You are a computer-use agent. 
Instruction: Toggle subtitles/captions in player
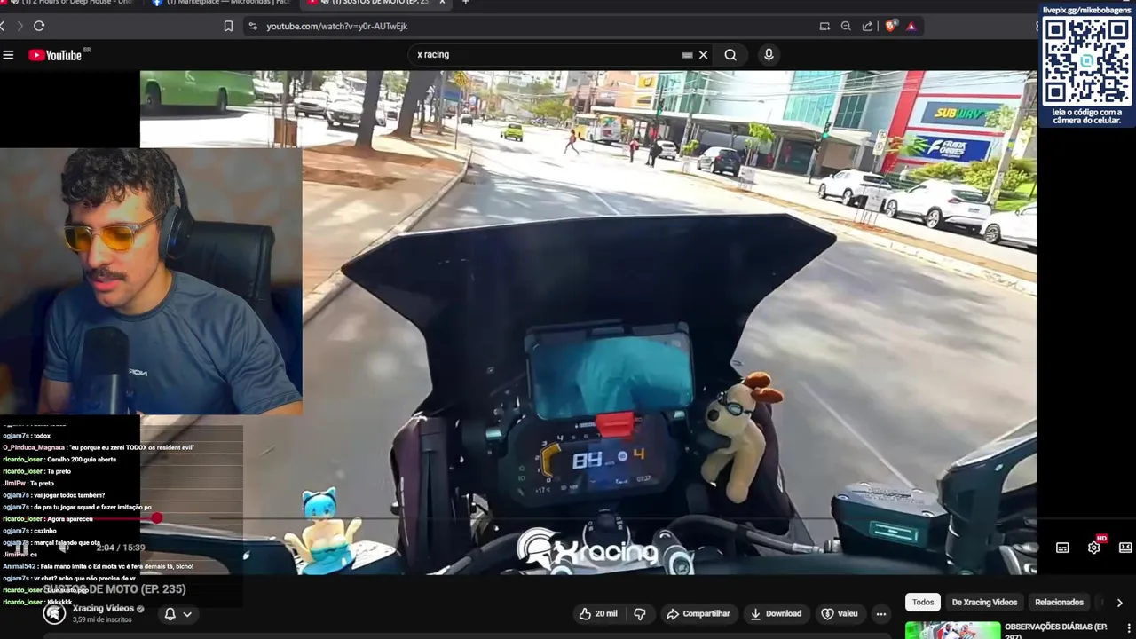(x=1062, y=548)
